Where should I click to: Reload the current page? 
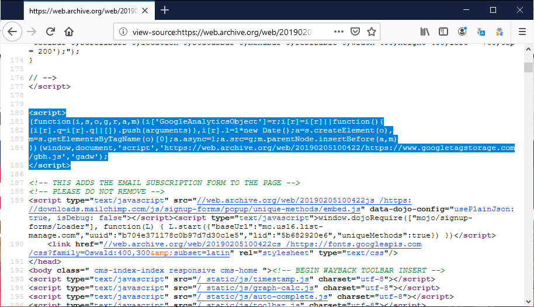coord(50,32)
